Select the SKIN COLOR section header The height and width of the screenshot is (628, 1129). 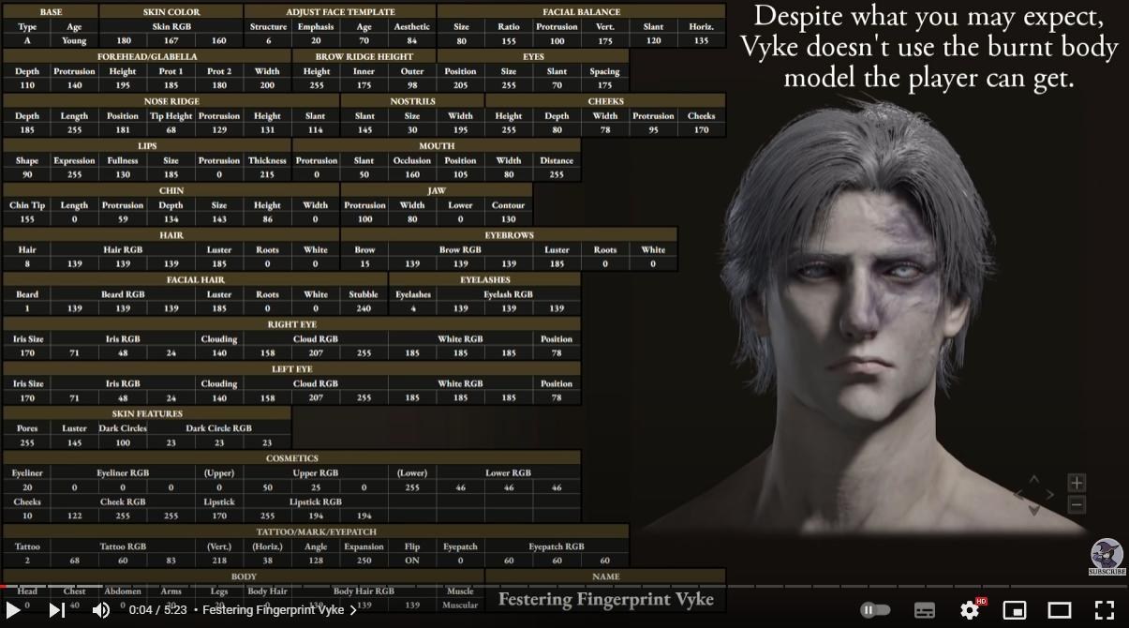(171, 12)
